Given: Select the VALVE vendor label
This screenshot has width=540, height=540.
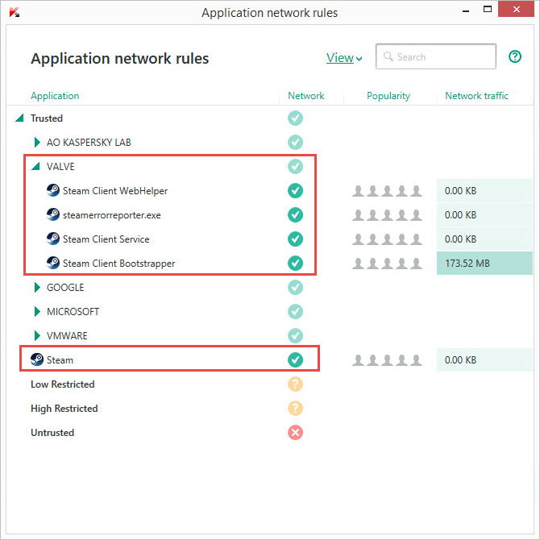Looking at the screenshot, I should pyautogui.click(x=60, y=166).
